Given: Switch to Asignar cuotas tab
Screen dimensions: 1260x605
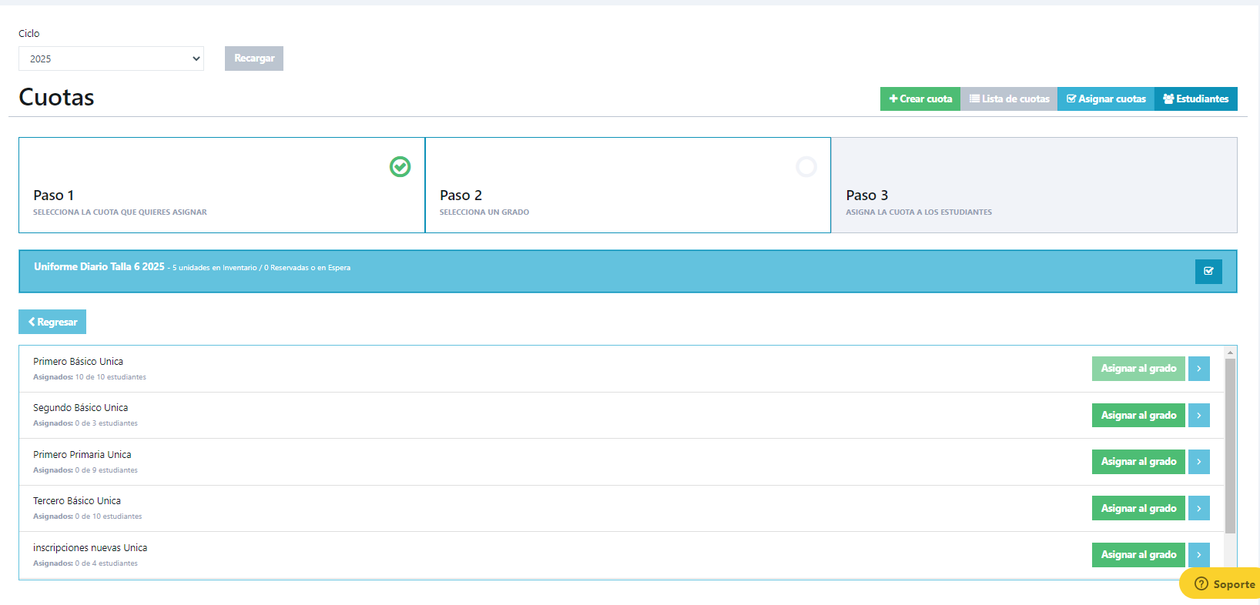Looking at the screenshot, I should tap(1106, 99).
